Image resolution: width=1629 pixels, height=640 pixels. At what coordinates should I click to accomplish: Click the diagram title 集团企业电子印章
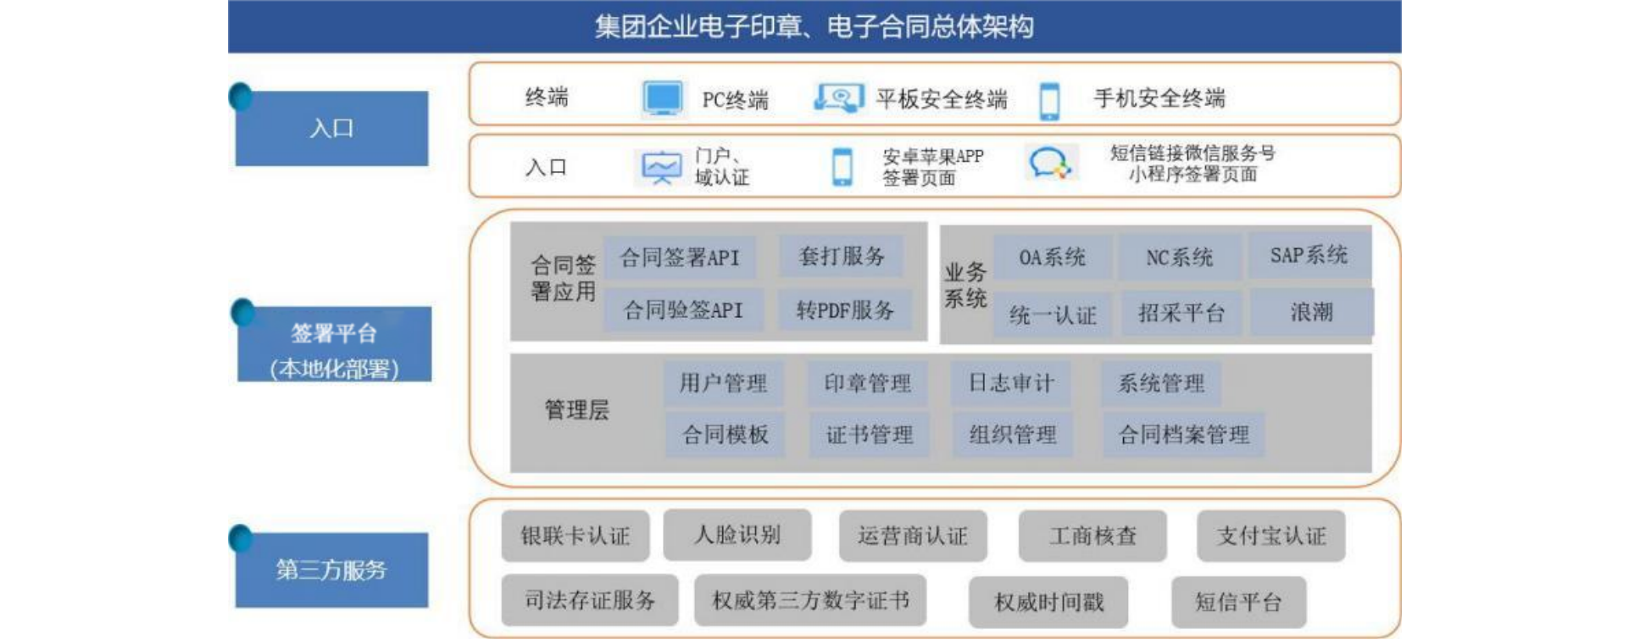pyautogui.click(x=814, y=27)
